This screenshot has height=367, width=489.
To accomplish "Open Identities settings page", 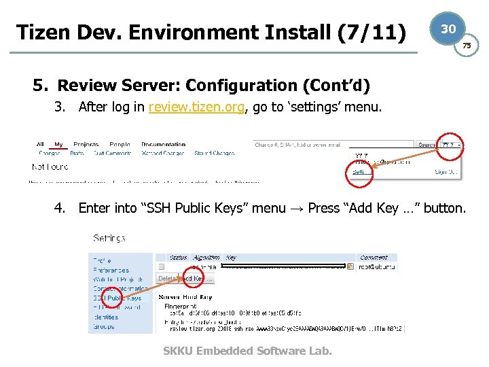I will pos(106,317).
